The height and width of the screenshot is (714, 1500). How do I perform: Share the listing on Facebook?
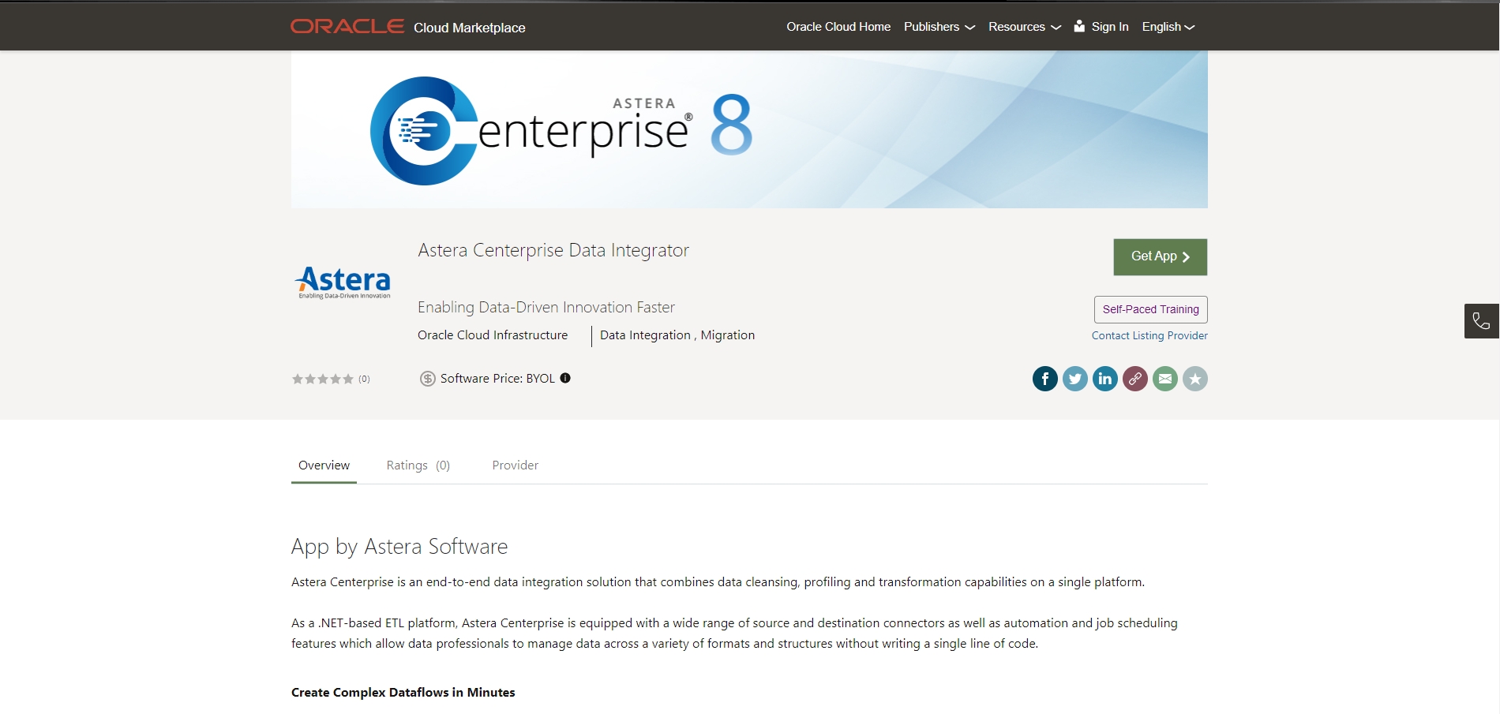(1044, 379)
